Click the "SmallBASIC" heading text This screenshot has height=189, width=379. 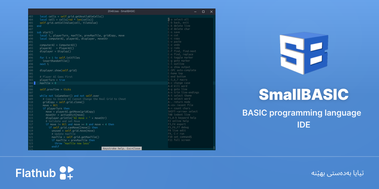(x=304, y=94)
